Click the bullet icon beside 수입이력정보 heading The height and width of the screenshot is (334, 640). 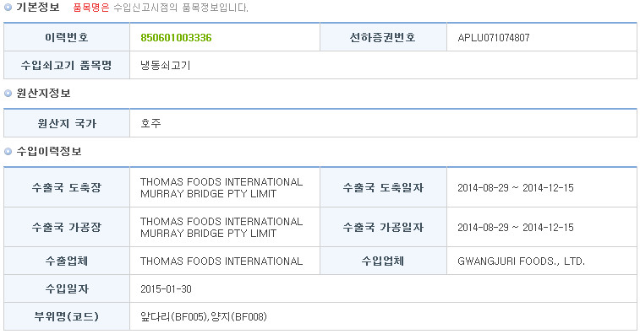pos(8,152)
